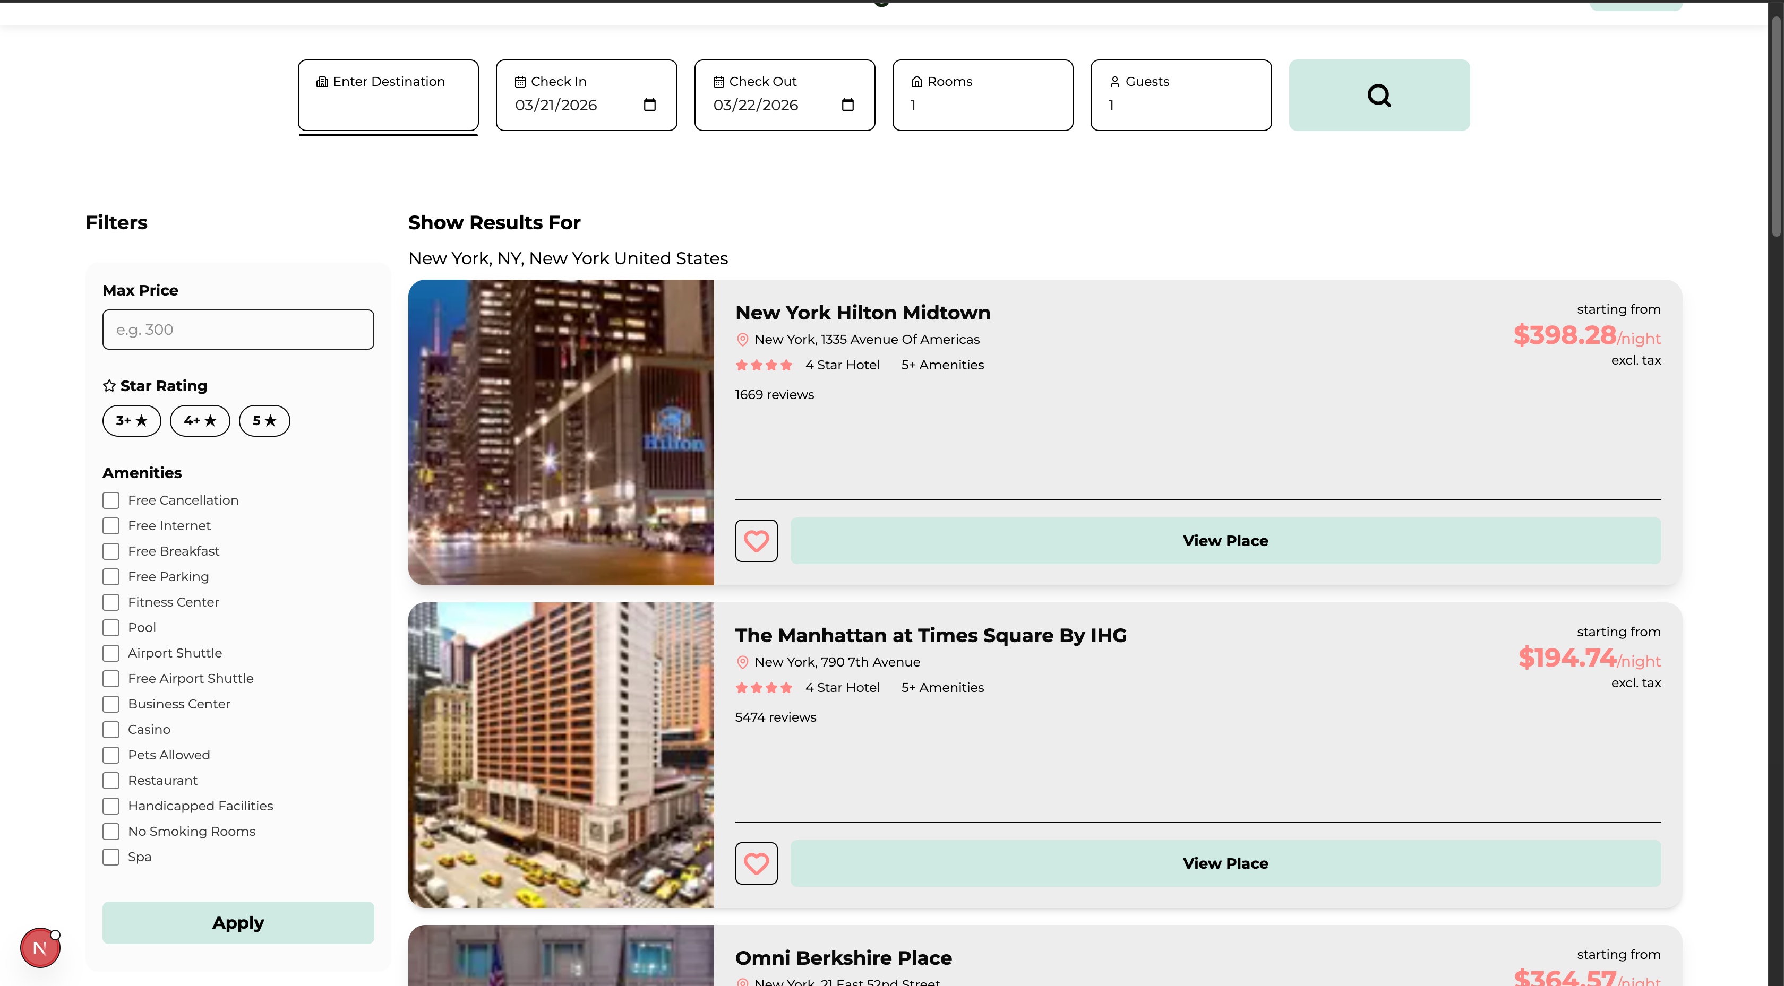Toggle the Free Parking checkbox
1784x986 pixels.
(x=111, y=577)
